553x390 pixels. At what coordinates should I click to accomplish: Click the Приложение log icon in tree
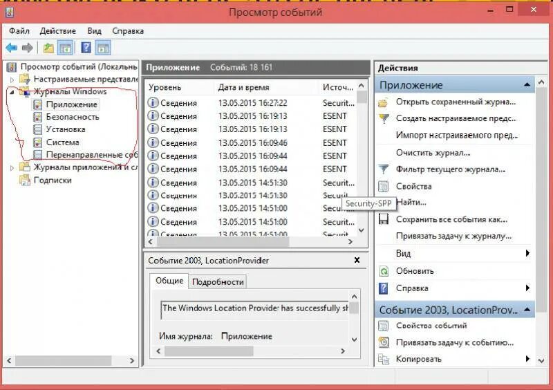coord(37,104)
